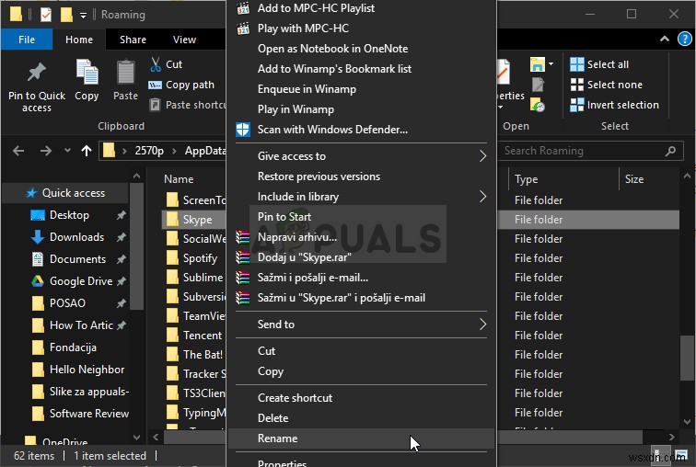Click the Desktop icon in the sidebar
696x467 pixels.
tap(37, 215)
